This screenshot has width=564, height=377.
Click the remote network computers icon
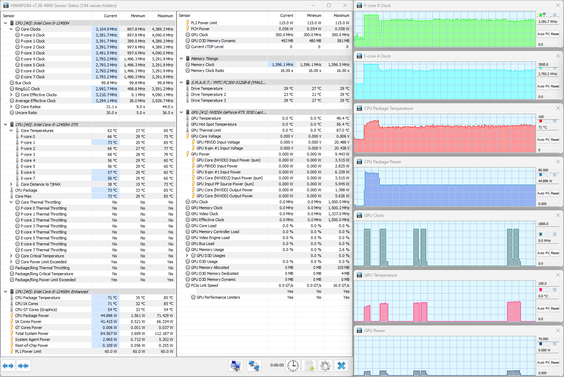coord(253,366)
